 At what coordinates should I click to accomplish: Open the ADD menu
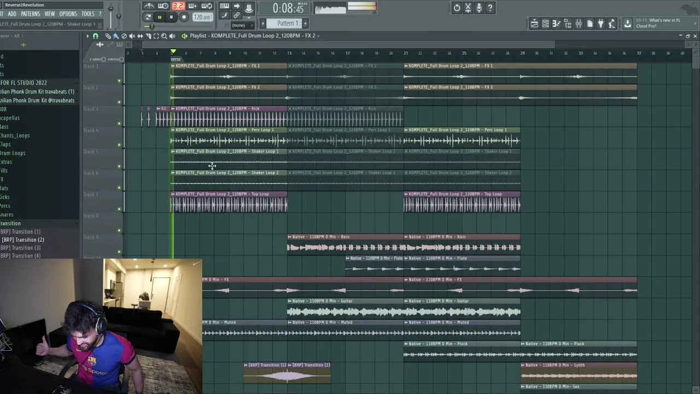click(x=12, y=14)
